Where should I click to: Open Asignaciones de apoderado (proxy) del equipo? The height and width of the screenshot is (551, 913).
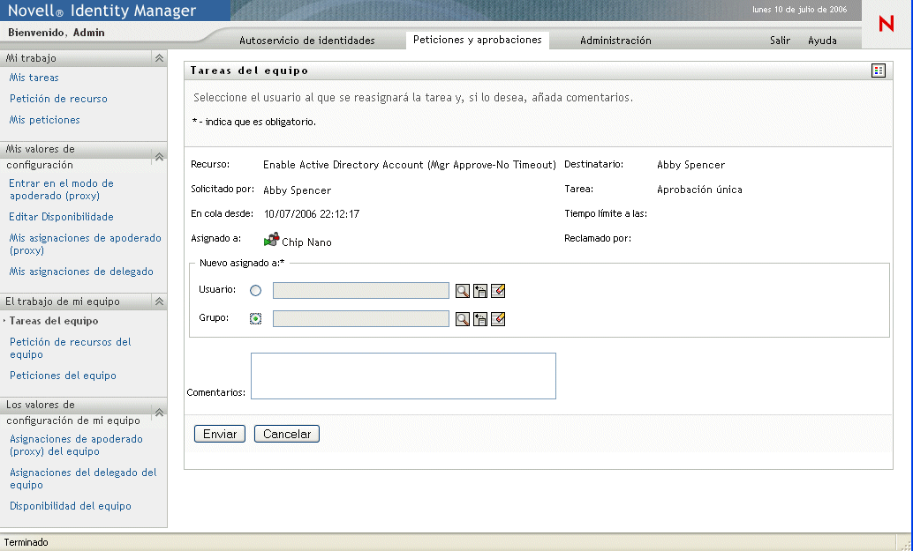click(x=76, y=445)
